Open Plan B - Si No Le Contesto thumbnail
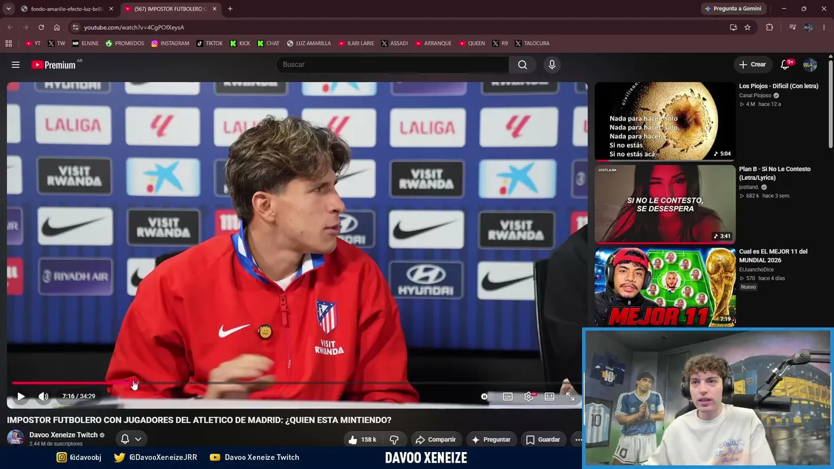Image resolution: width=834 pixels, height=469 pixels. 665,204
